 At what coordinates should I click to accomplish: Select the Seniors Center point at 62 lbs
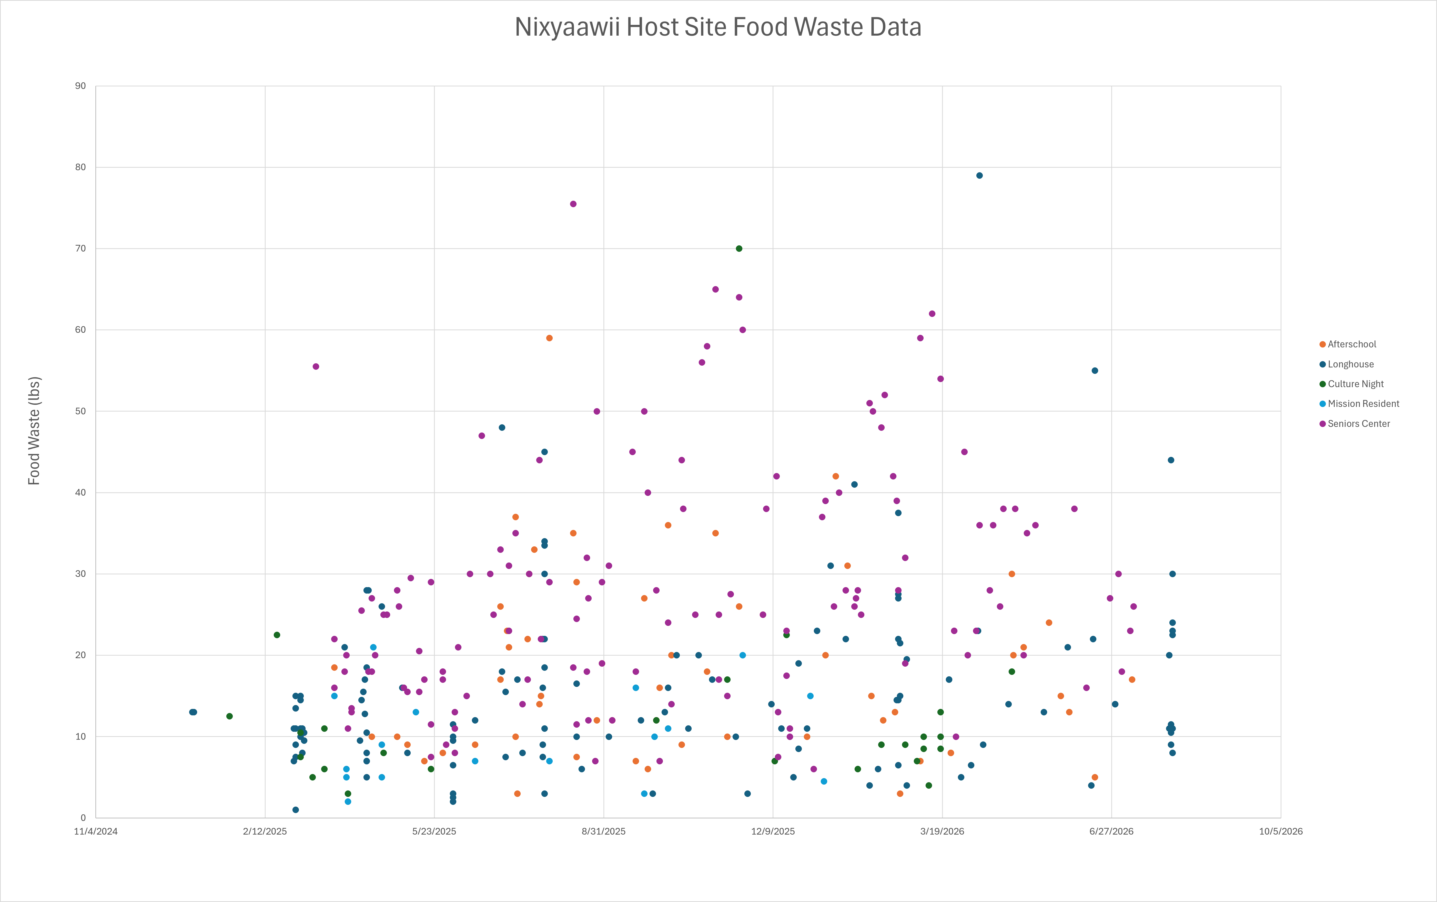[932, 314]
